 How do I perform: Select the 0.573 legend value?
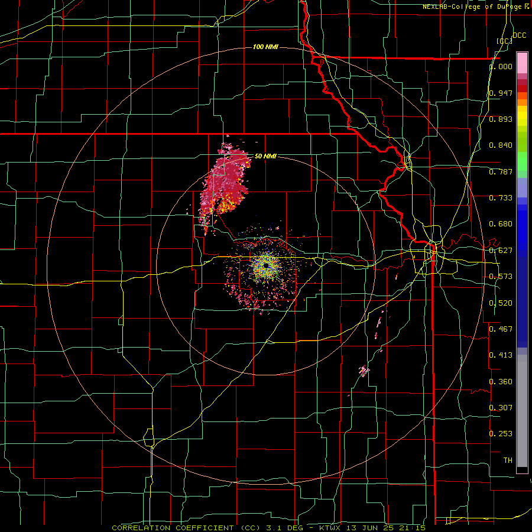[x=501, y=277]
